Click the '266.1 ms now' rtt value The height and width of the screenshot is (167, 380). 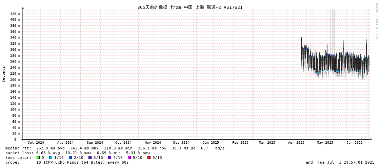click(x=152, y=148)
